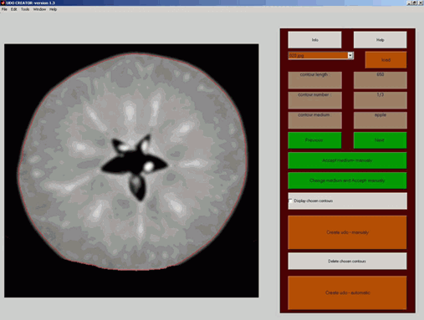
Task: Click Create udo - automatic button
Action: coord(347,292)
